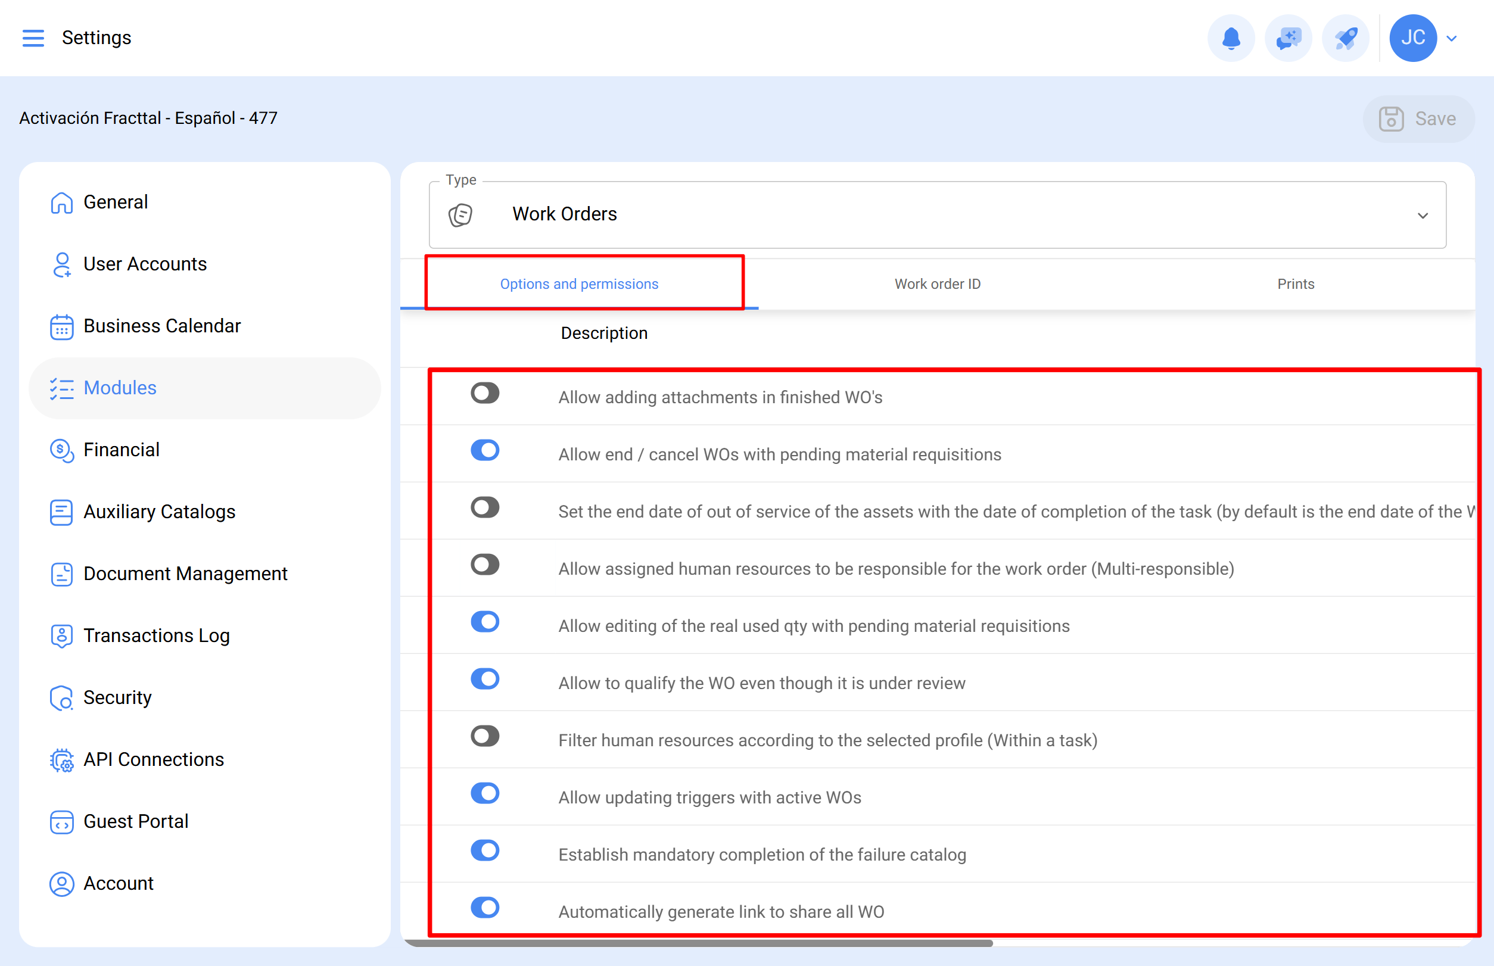Open notifications bell
The height and width of the screenshot is (966, 1494).
pos(1231,38)
